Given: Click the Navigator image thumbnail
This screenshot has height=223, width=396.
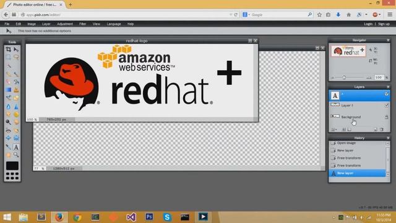Looking at the screenshot, I should tap(348, 51).
